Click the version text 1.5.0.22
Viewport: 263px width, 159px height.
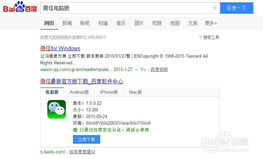point(94,103)
